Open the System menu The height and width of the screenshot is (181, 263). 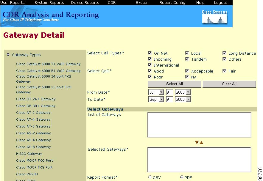143,3
